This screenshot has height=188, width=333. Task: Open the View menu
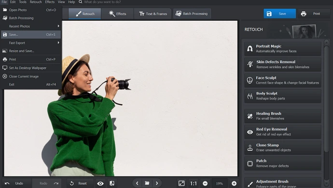(61, 2)
